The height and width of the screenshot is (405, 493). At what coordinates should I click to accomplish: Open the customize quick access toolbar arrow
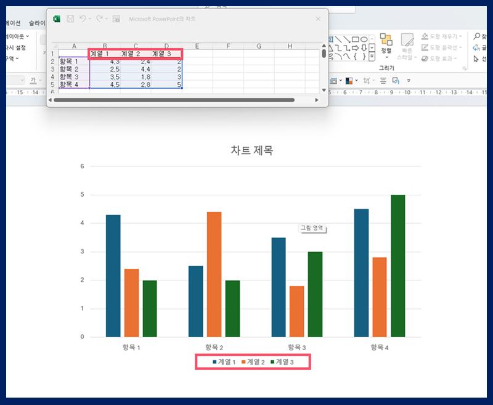pyautogui.click(x=409, y=81)
